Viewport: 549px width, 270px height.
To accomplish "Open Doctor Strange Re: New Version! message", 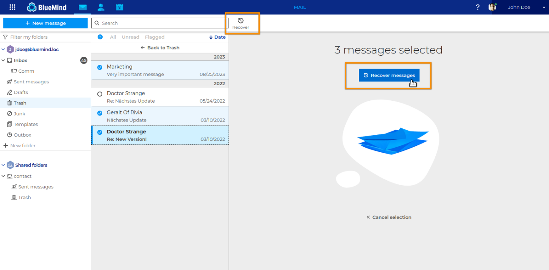I will pyautogui.click(x=160, y=135).
